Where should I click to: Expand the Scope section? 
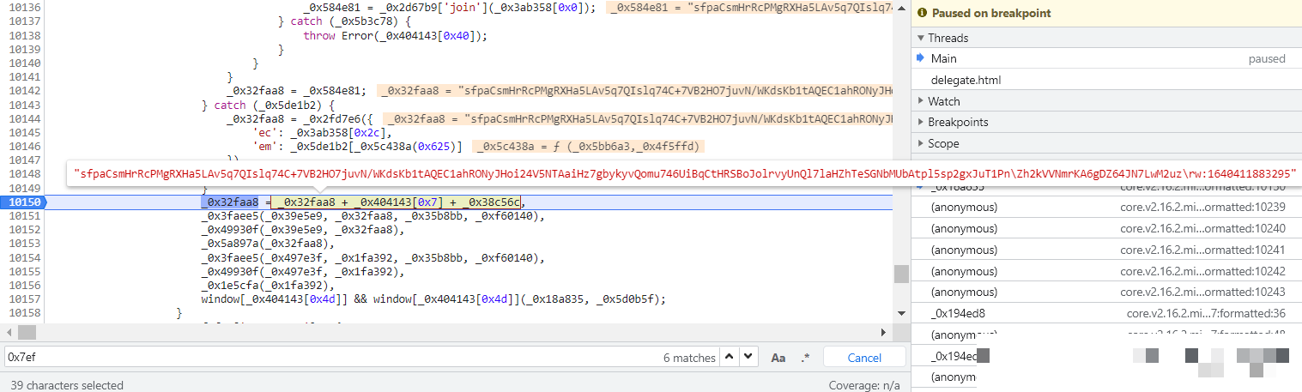(921, 143)
